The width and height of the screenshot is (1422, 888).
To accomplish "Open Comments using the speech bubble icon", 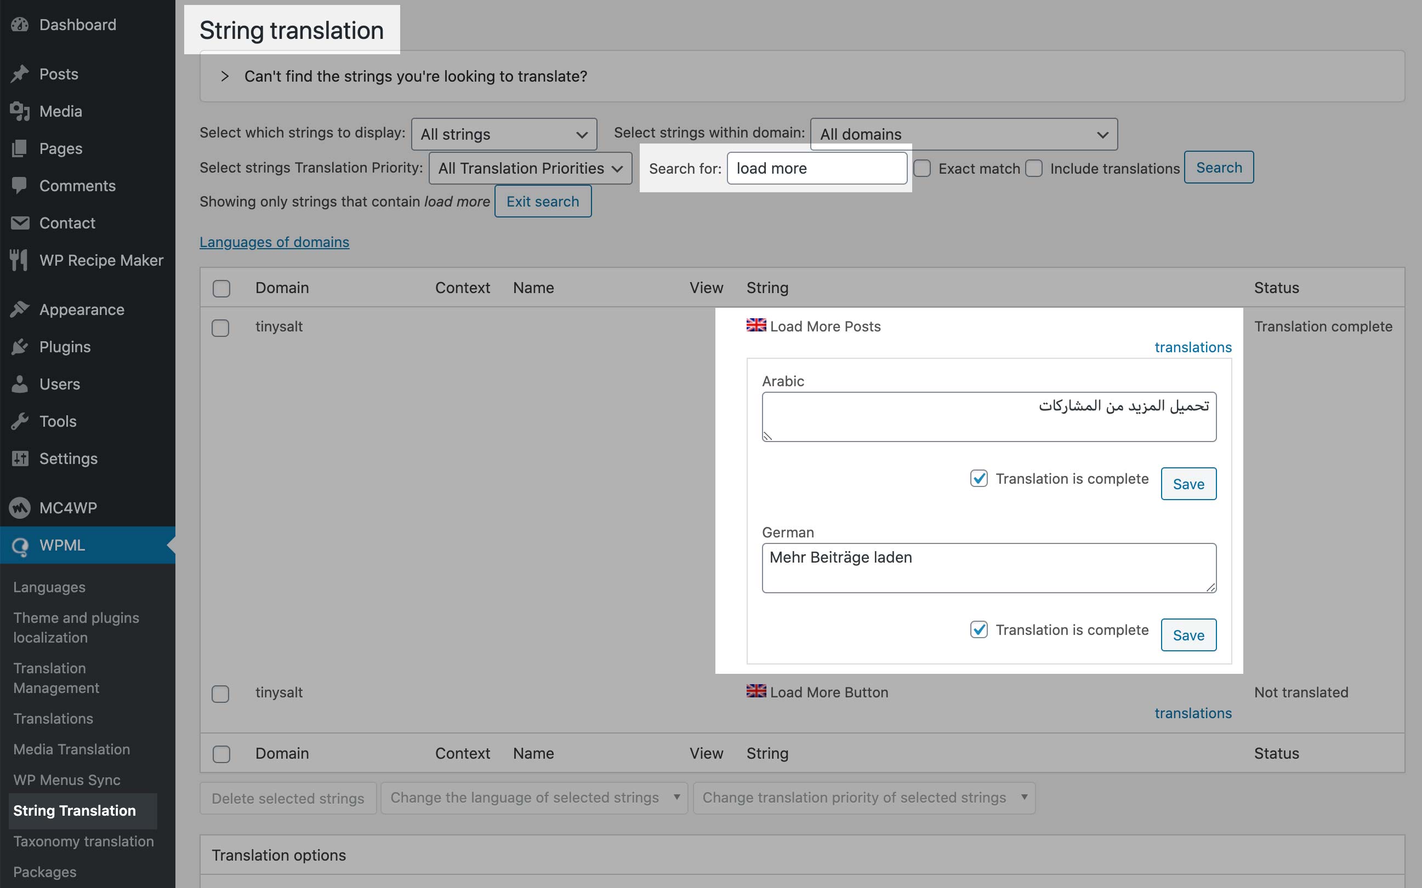I will [x=19, y=186].
